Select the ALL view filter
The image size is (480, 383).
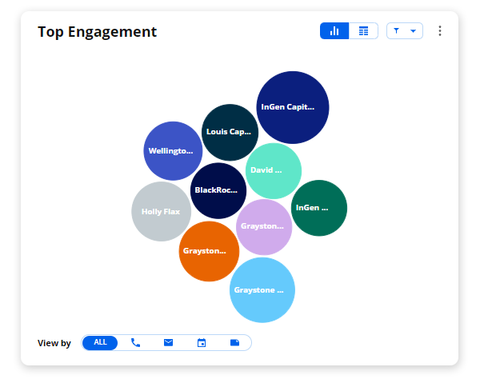[100, 342]
